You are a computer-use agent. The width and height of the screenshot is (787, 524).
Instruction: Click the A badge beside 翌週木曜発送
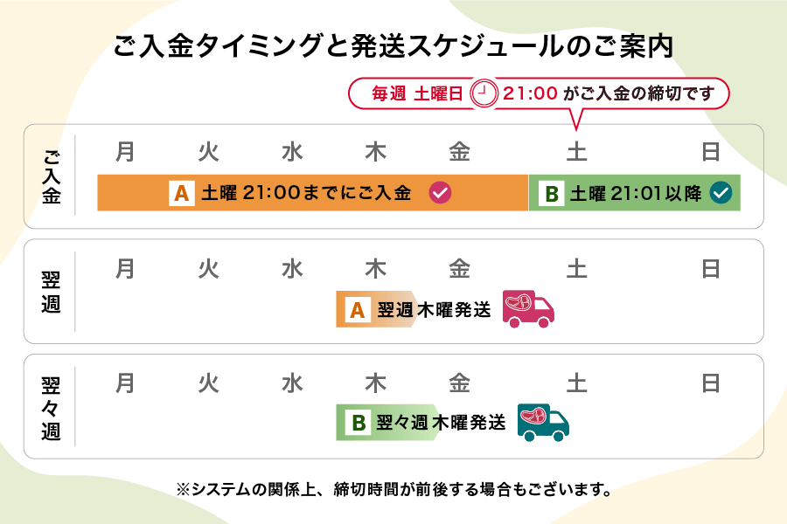[357, 309]
